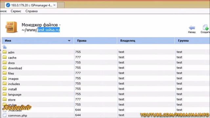The height and width of the screenshot is (118, 210).
Task: Click the 644 permissions of common.php
Action: (78, 115)
